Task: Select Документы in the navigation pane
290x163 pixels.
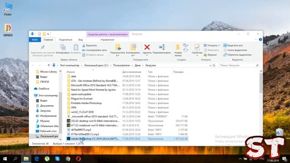Action: coord(45,105)
